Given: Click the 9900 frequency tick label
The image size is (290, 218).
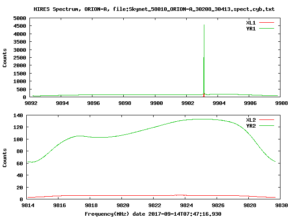Looking at the screenshot, I should pyautogui.click(x=156, y=103).
